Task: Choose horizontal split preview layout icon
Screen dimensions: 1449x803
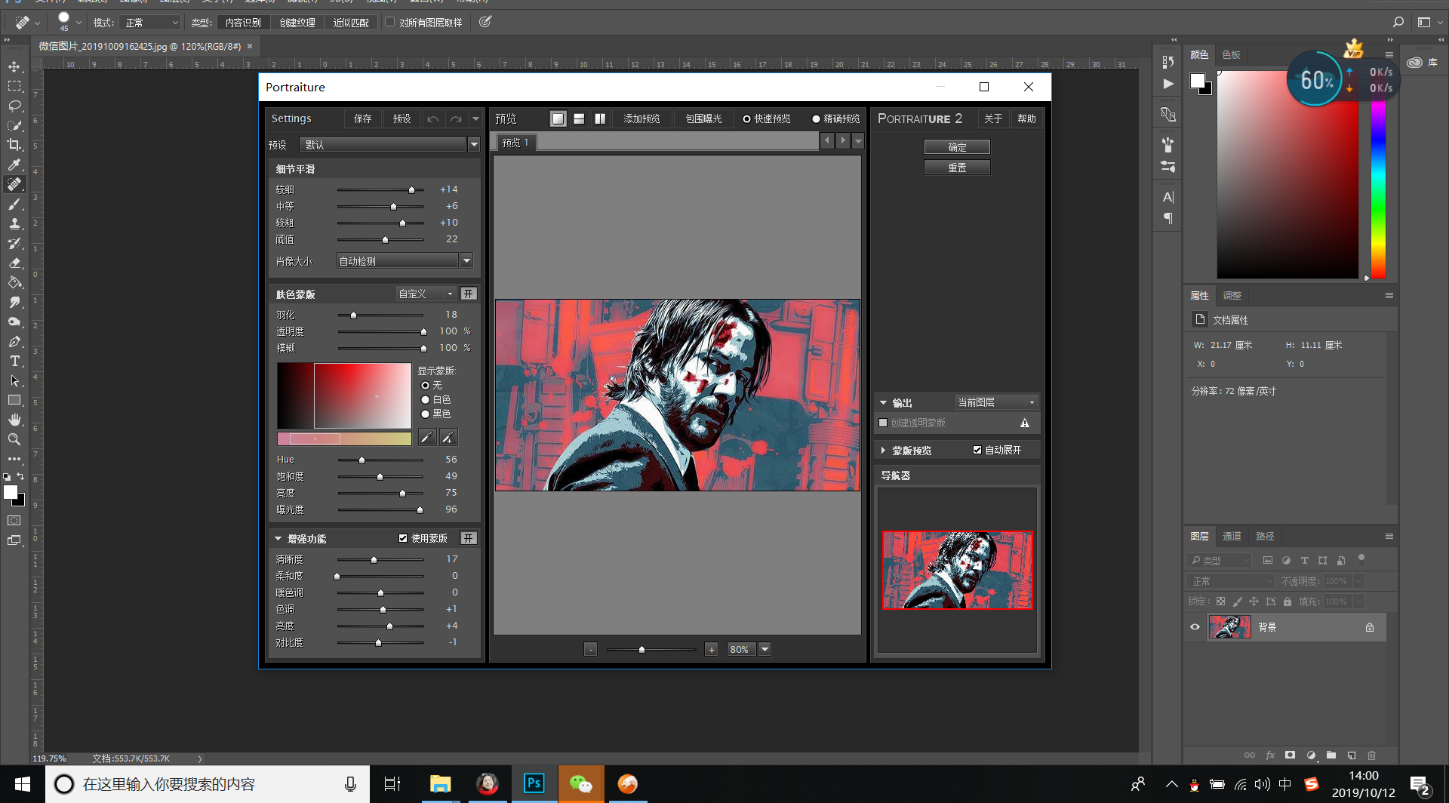Action: (579, 118)
